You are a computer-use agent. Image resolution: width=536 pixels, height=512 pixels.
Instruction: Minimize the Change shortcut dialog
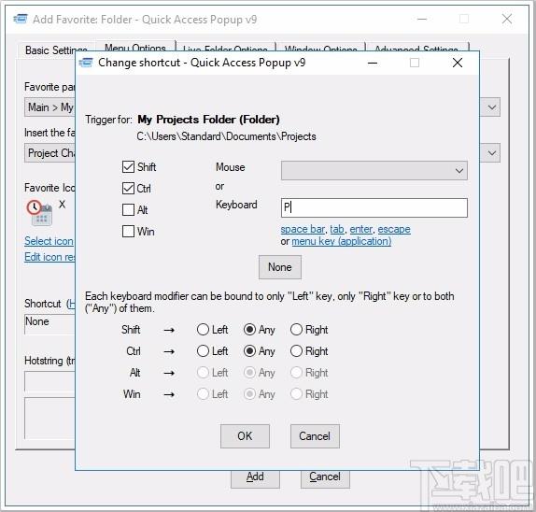point(373,63)
